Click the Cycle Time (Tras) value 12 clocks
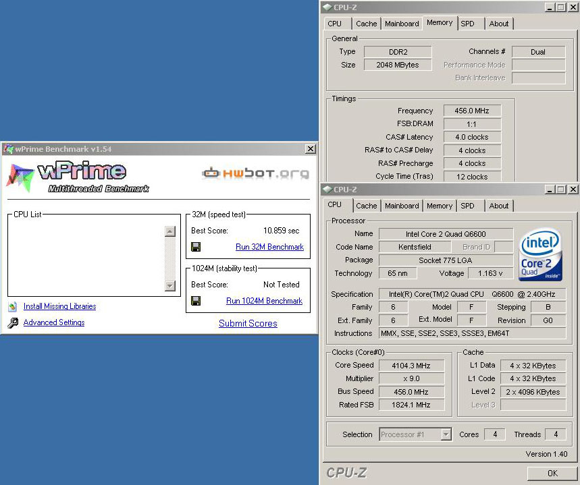The width and height of the screenshot is (580, 485). [472, 177]
